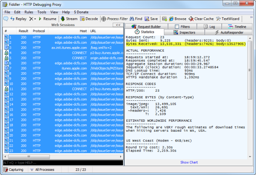Click the Process Filter target icon

click(x=104, y=19)
